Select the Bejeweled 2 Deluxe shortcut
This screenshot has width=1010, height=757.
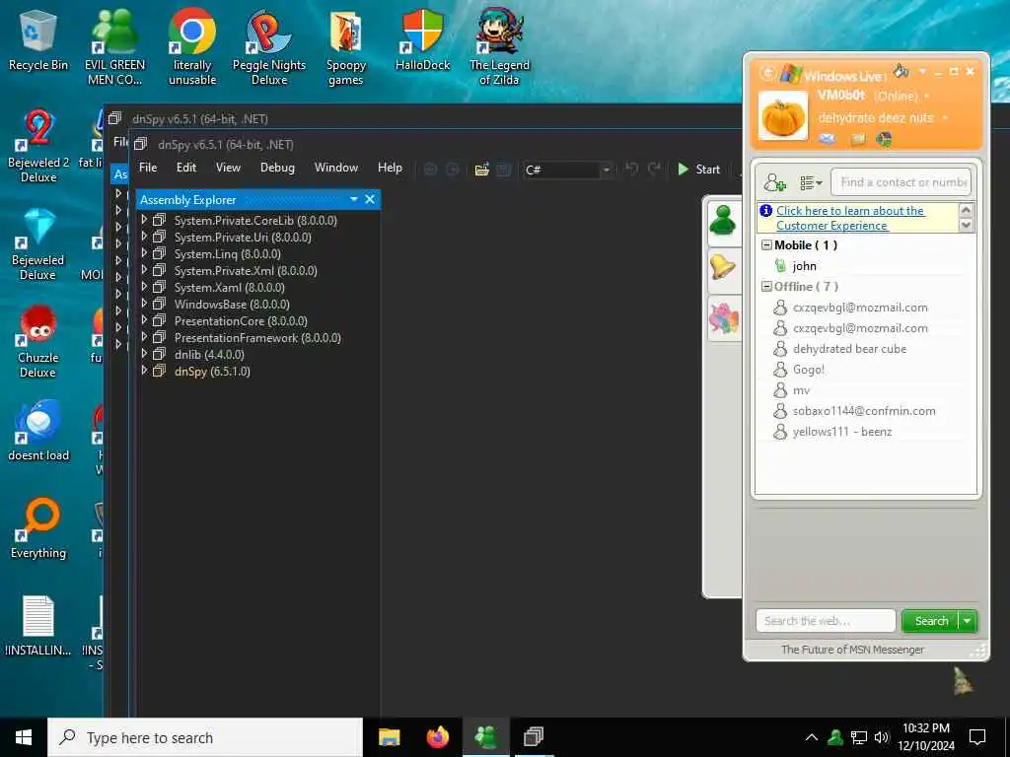(38, 146)
